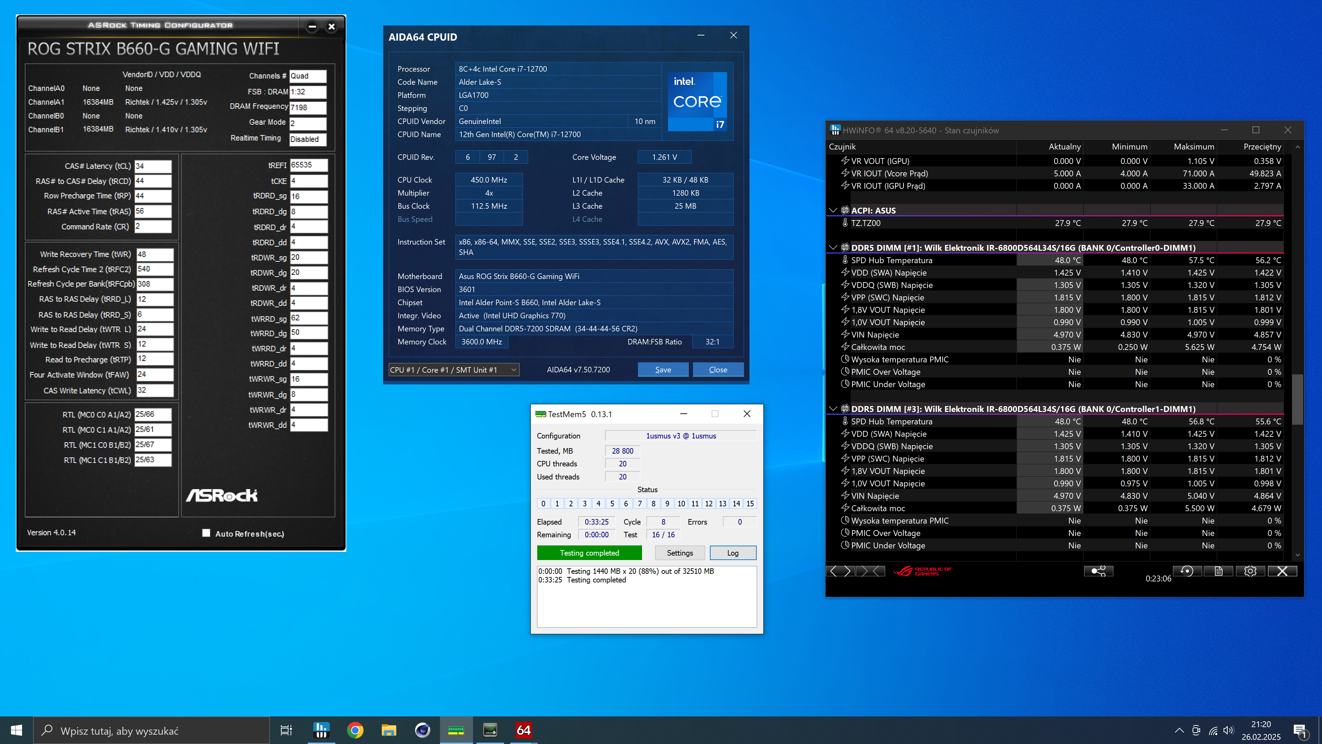Click HWiNFO network share icon
The image size is (1322, 744).
click(x=1098, y=571)
